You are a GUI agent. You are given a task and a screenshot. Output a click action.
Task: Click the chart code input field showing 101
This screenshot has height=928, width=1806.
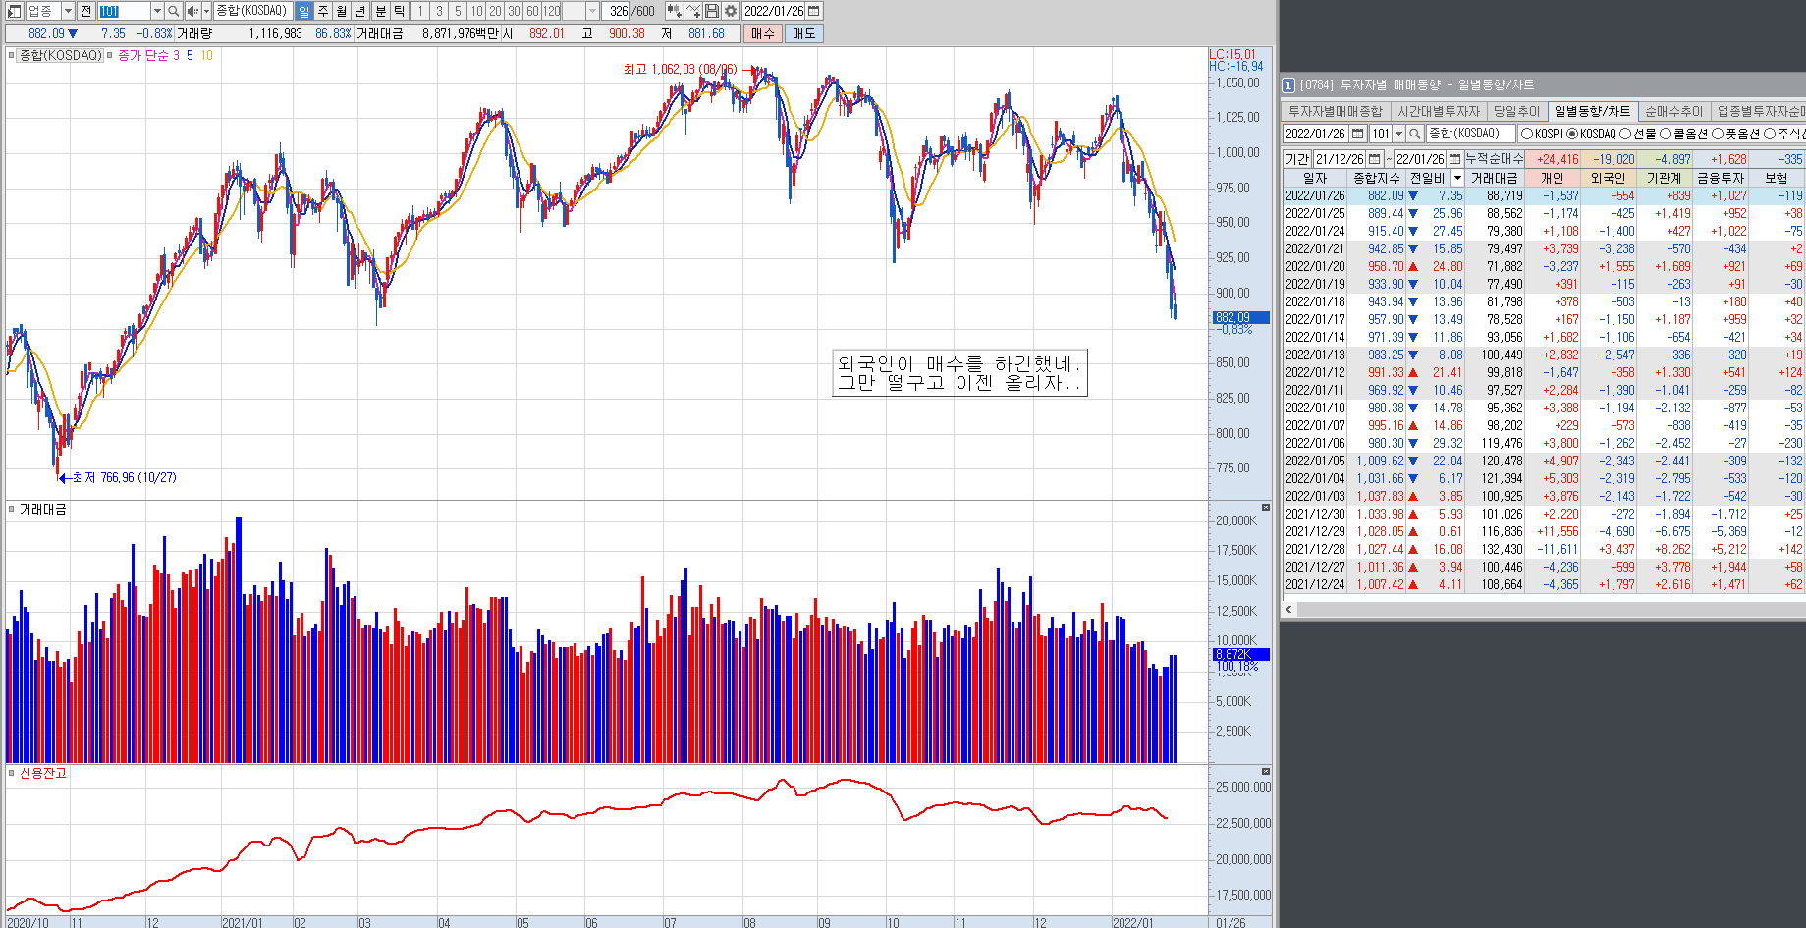123,11
